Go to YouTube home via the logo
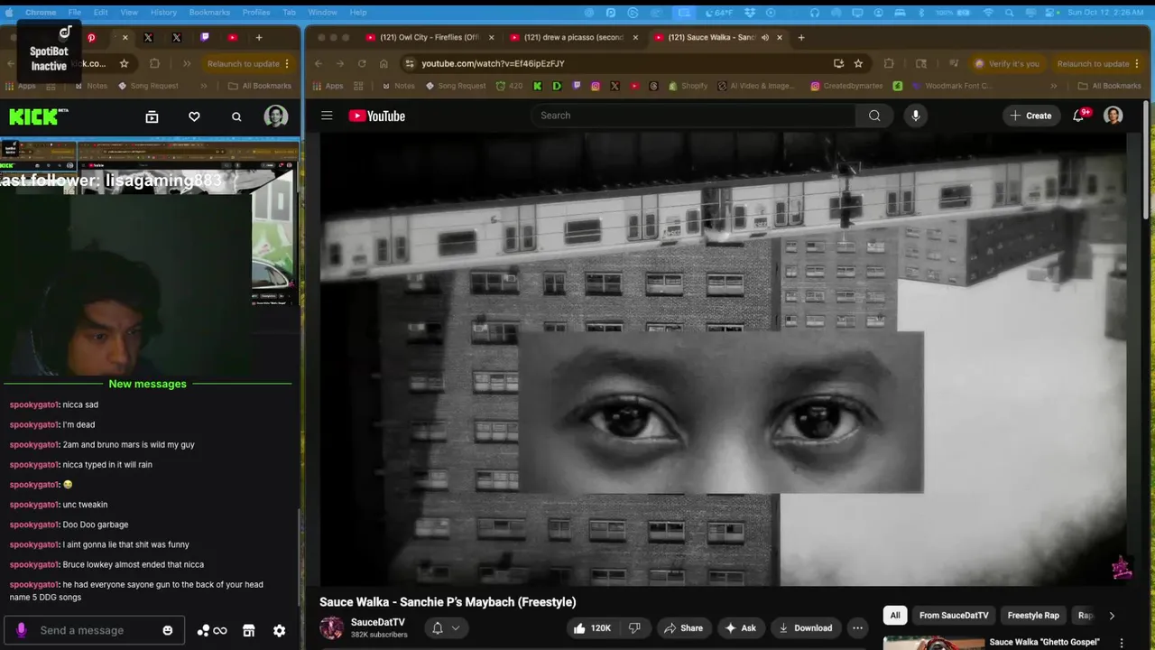This screenshot has width=1155, height=650. [376, 116]
